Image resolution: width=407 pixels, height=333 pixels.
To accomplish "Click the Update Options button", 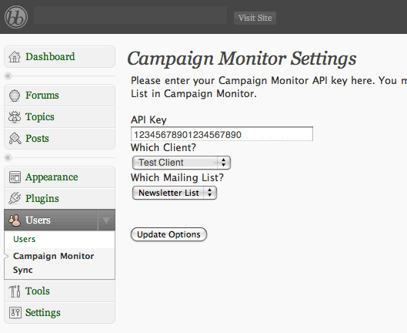I will point(168,234).
